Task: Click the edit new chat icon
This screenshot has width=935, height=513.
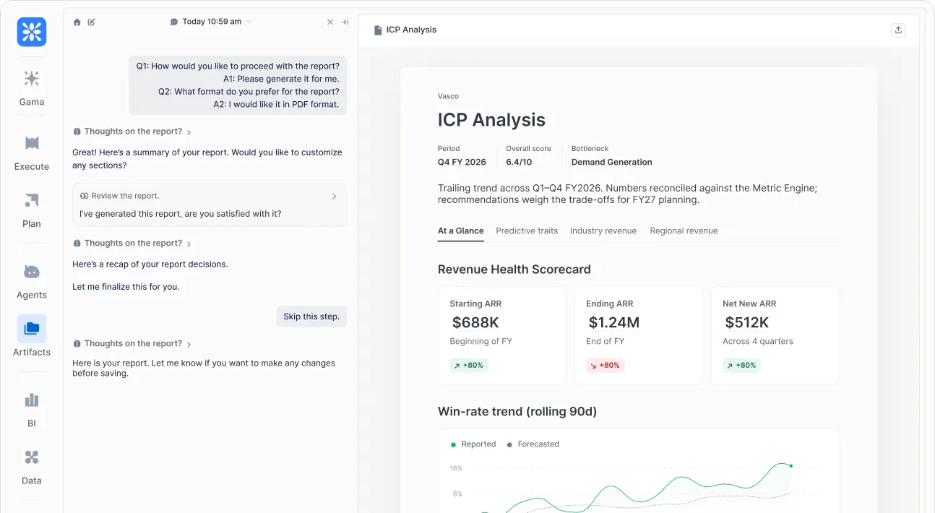Action: click(92, 22)
